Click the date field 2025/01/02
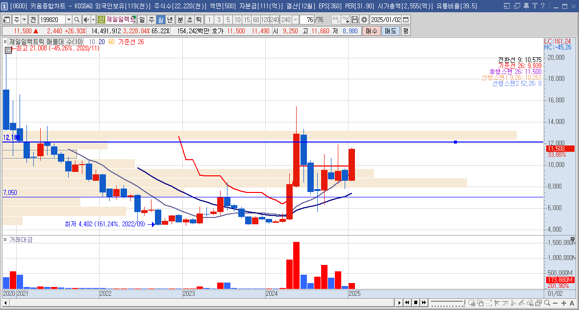 (x=385, y=20)
